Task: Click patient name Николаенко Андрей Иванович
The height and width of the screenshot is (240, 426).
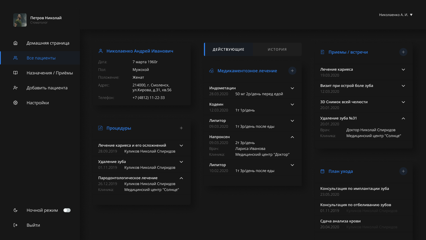Action: [140, 51]
